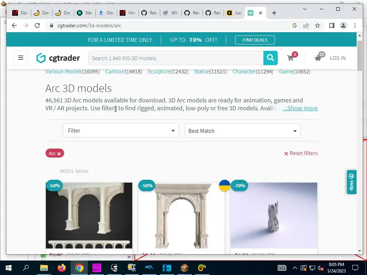Show hidden system tray icons
367x275 pixels.
click(x=295, y=268)
